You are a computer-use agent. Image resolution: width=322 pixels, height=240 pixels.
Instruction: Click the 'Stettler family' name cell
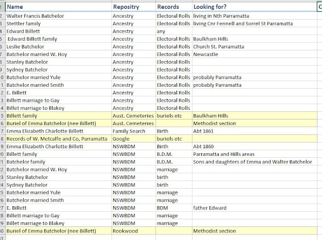(58, 24)
